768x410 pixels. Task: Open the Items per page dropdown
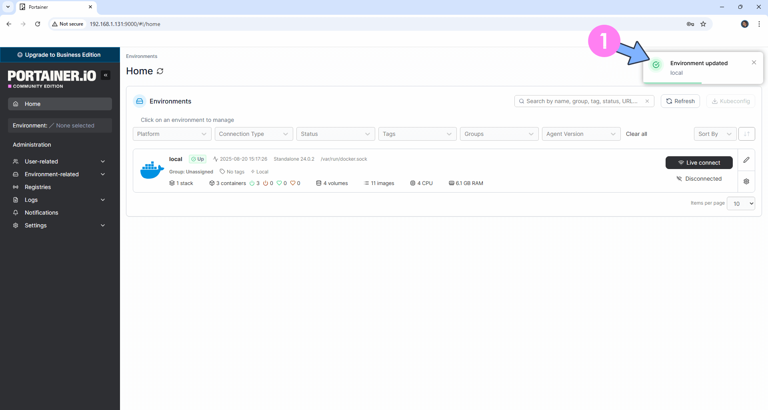[x=740, y=203]
